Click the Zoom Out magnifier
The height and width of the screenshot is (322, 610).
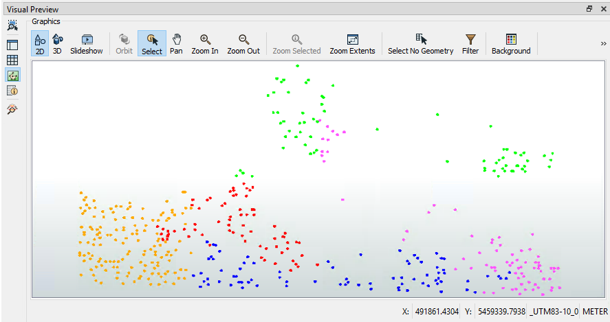243,44
